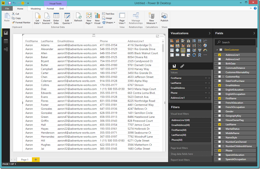Screen dimensions: 260x169
Task: Select the gauge visualization
Action: [x=205, y=50]
